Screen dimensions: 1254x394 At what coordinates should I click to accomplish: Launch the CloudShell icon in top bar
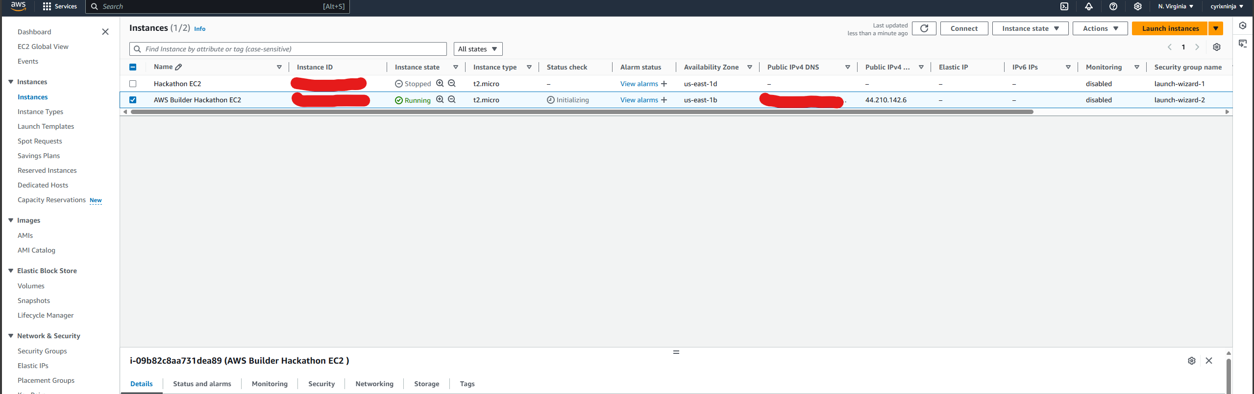tap(1064, 6)
